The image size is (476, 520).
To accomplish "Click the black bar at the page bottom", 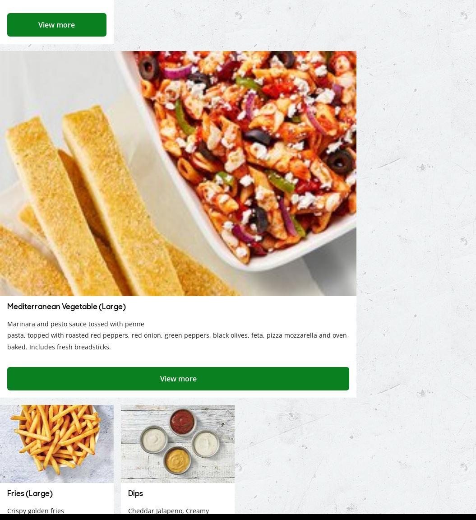I will point(238,517).
